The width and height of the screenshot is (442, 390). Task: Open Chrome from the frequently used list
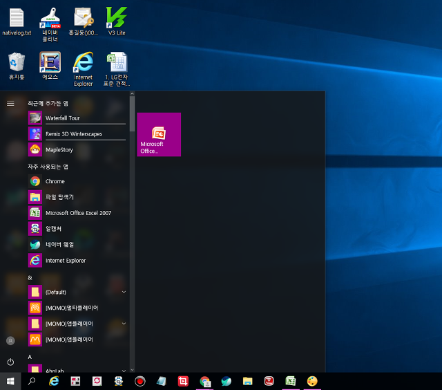77,181
